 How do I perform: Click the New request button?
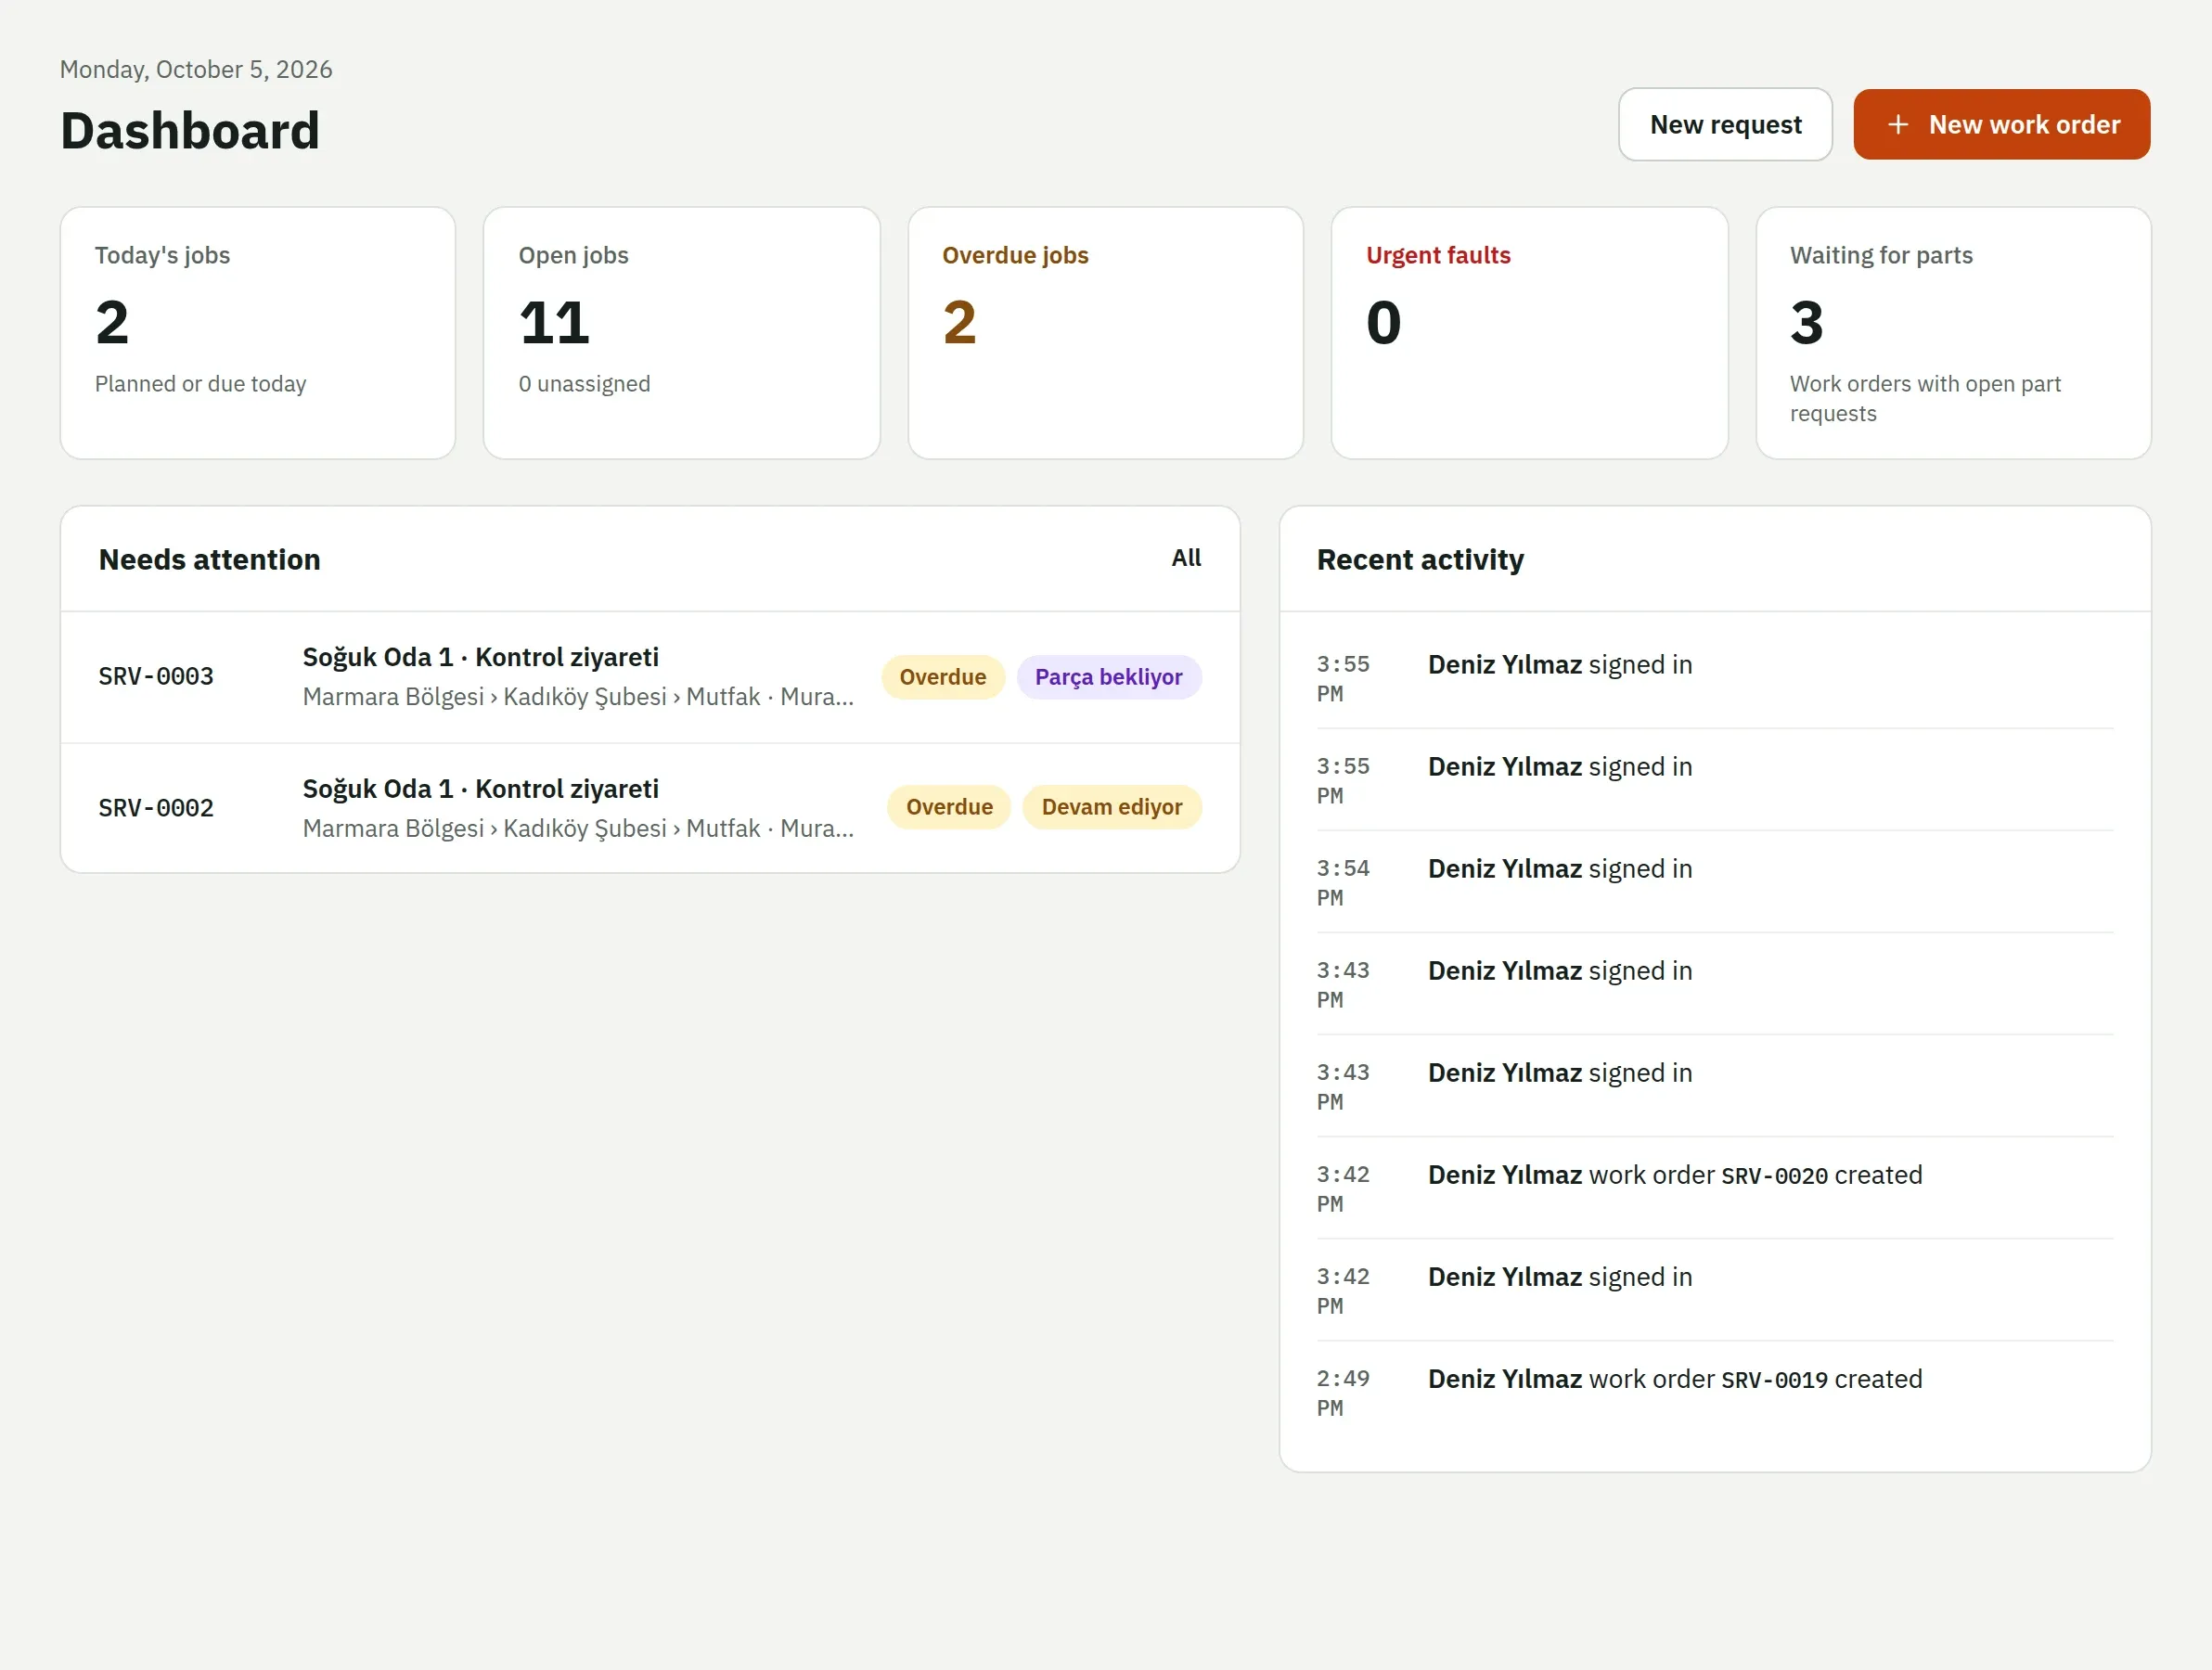click(1725, 125)
